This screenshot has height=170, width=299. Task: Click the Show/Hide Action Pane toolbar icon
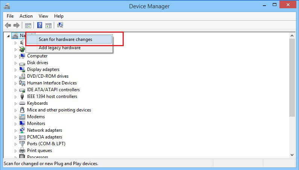48,26
